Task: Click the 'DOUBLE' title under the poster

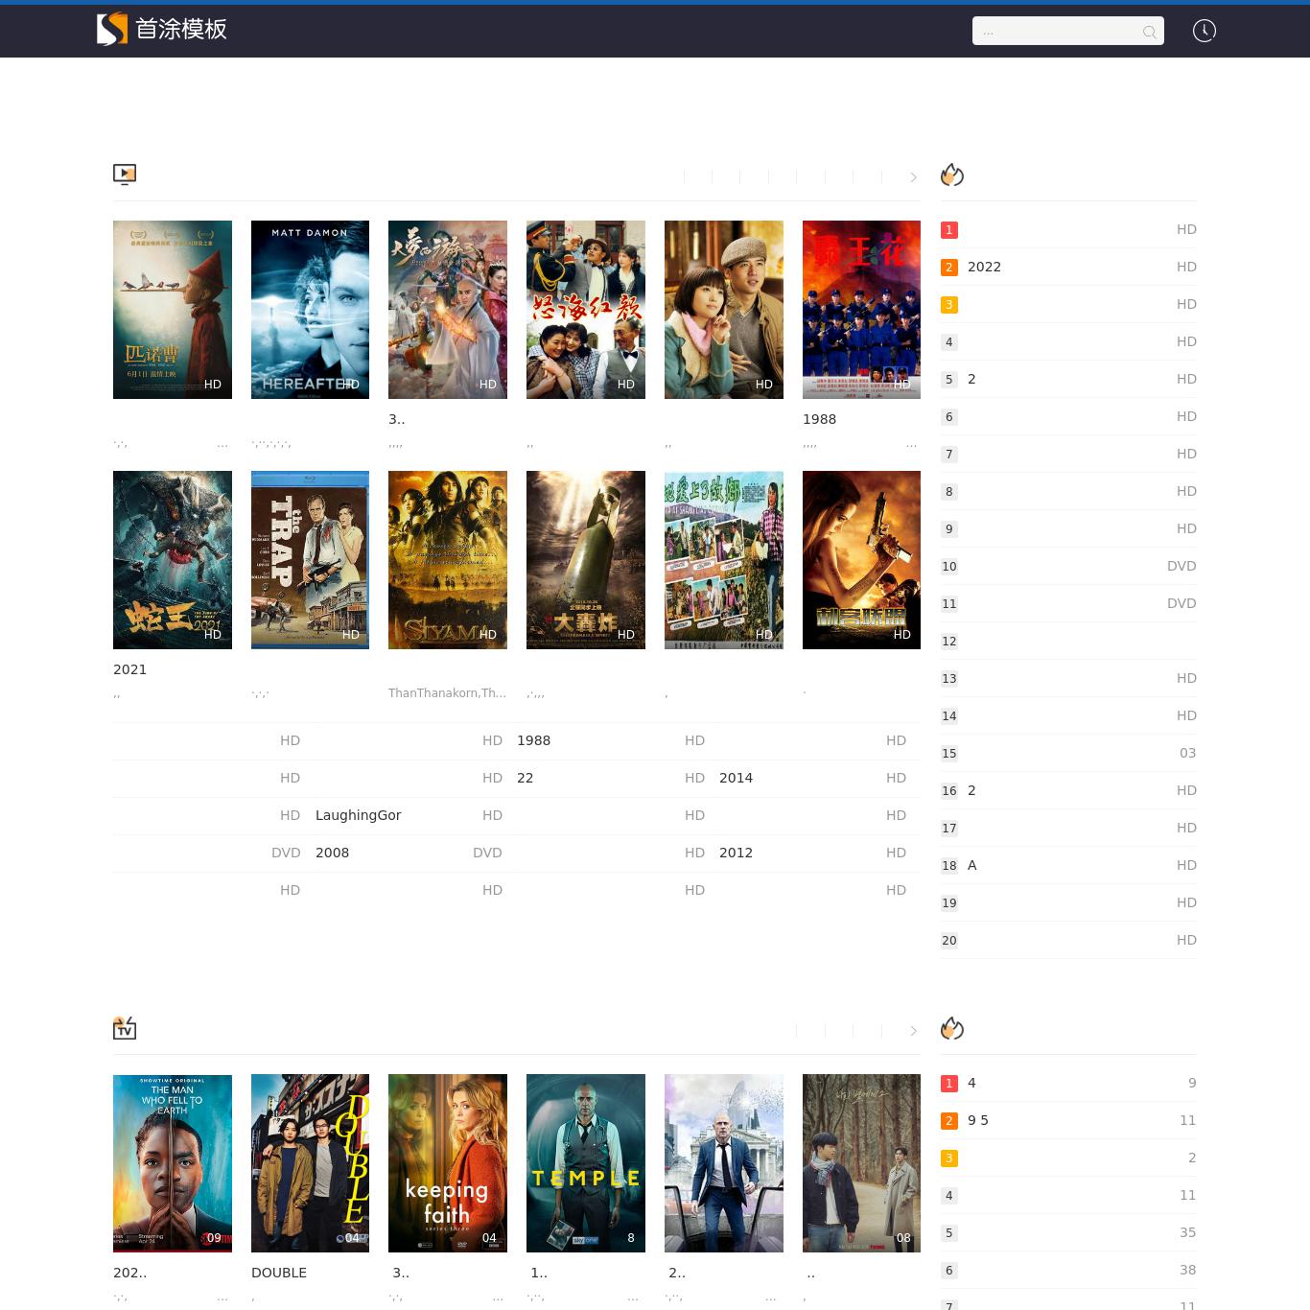Action: pyautogui.click(x=279, y=1273)
